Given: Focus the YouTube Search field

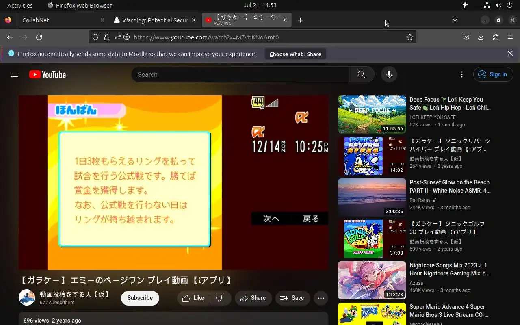Looking at the screenshot, I should (240, 74).
